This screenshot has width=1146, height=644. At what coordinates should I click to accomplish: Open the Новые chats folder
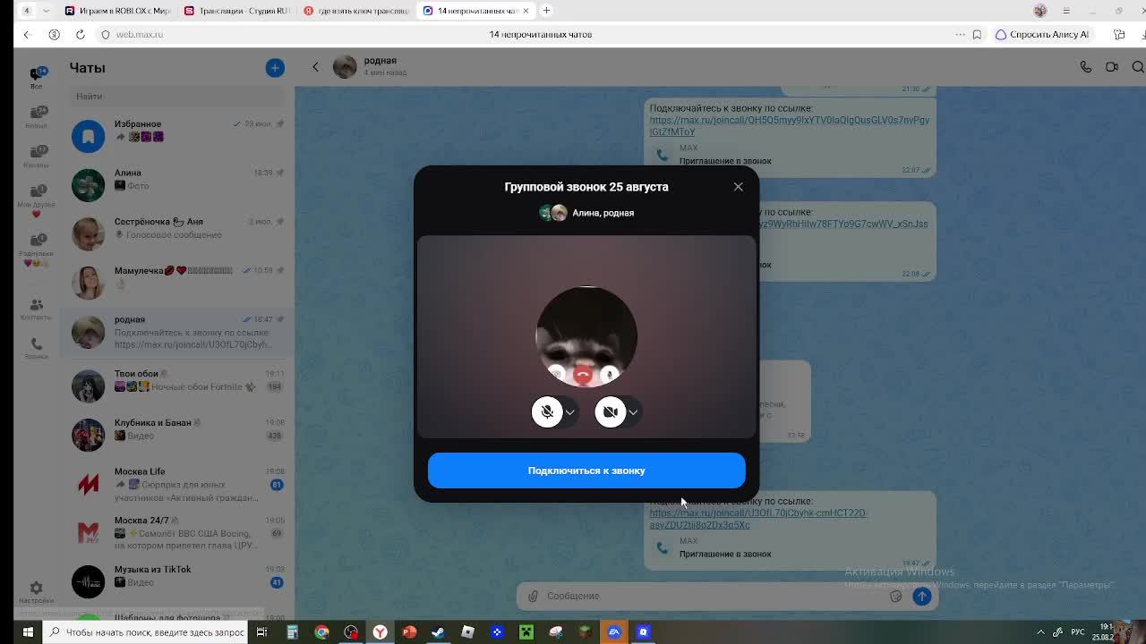[37, 117]
